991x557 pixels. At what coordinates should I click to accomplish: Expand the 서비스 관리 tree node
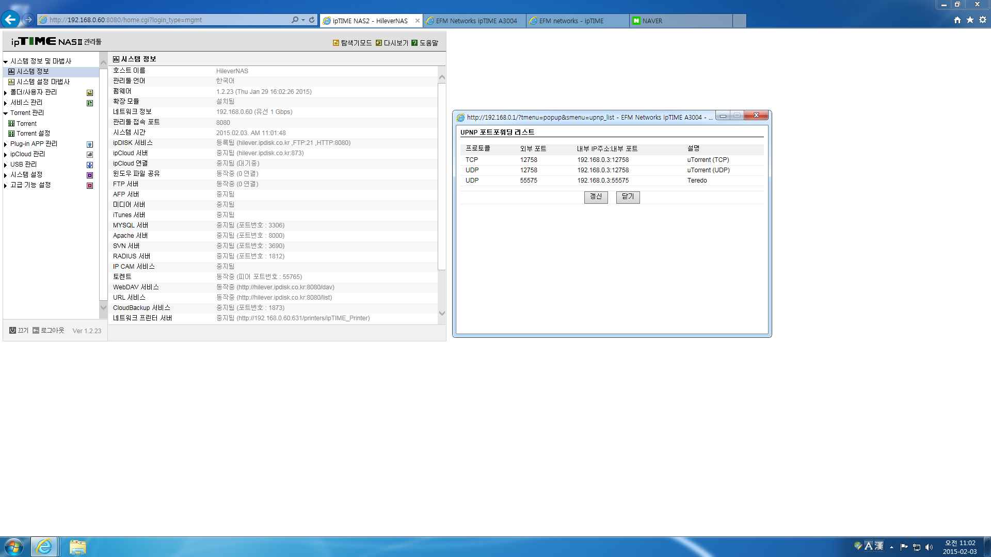(x=6, y=103)
